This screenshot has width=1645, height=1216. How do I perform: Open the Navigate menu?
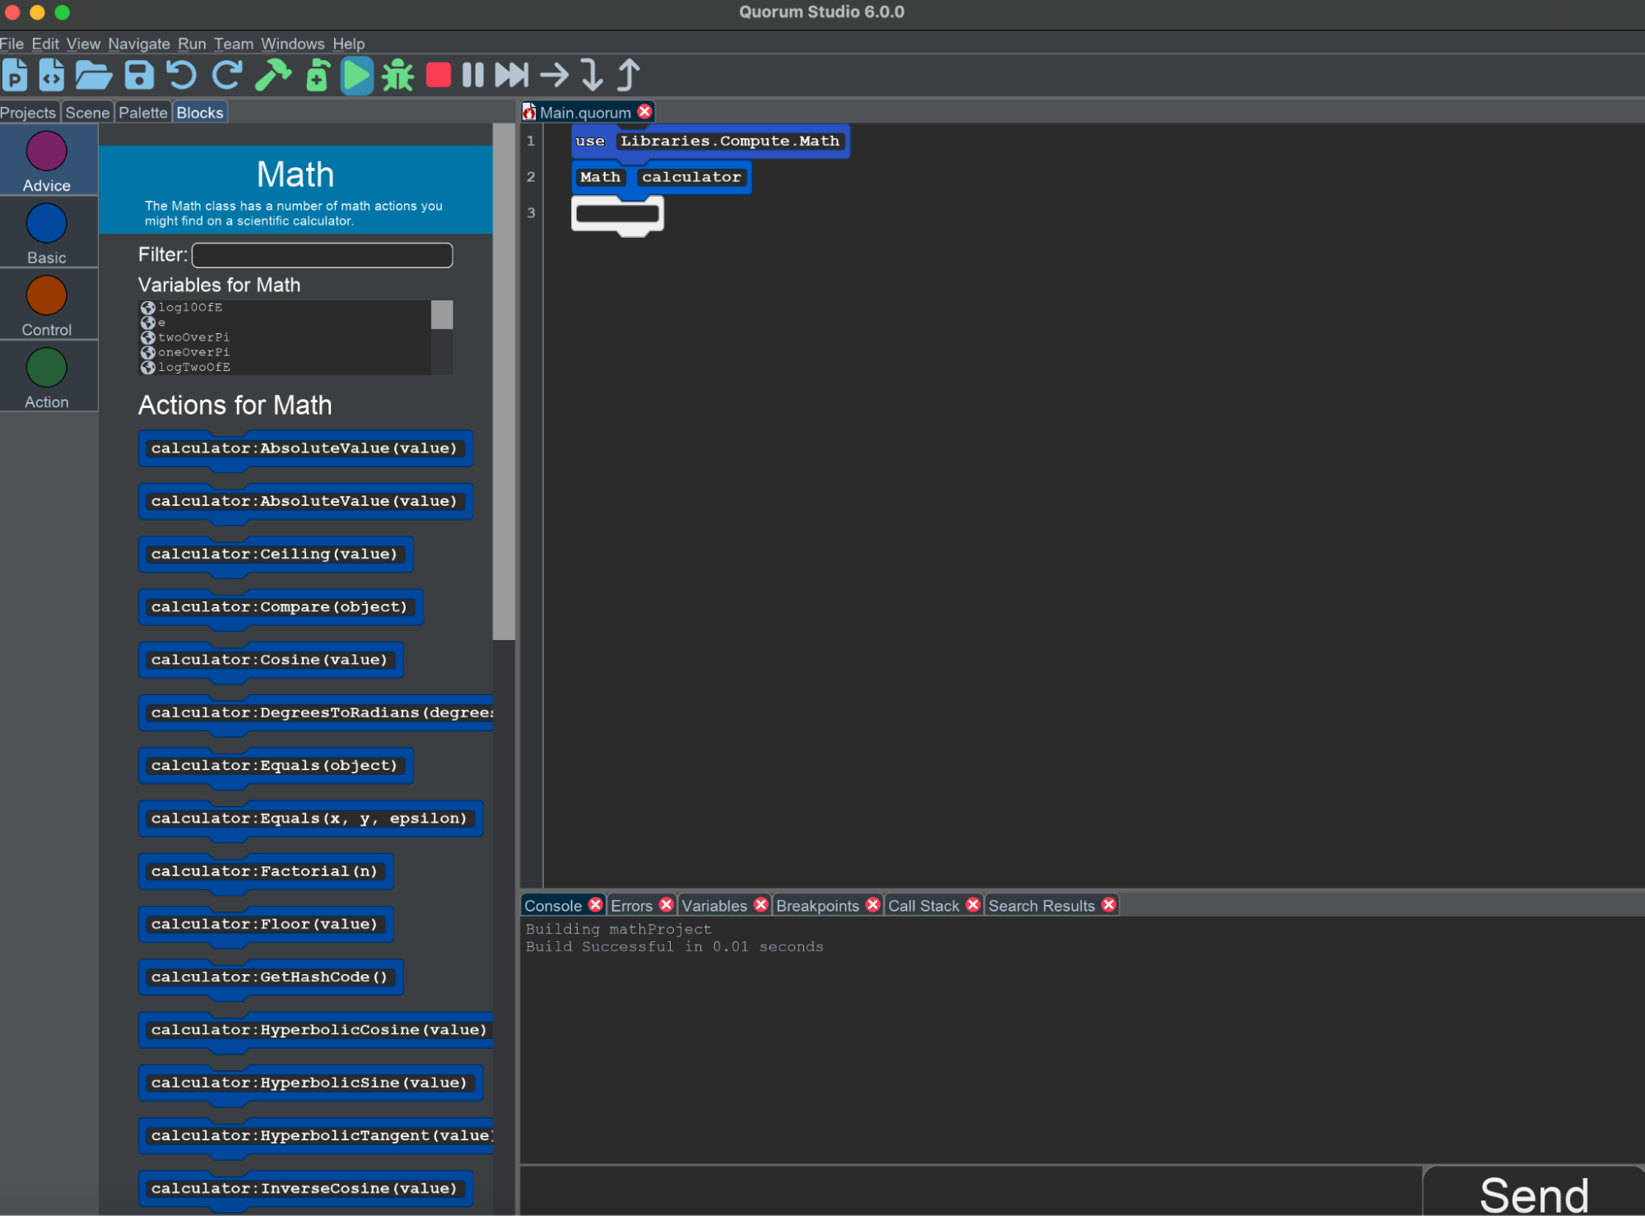tap(138, 44)
